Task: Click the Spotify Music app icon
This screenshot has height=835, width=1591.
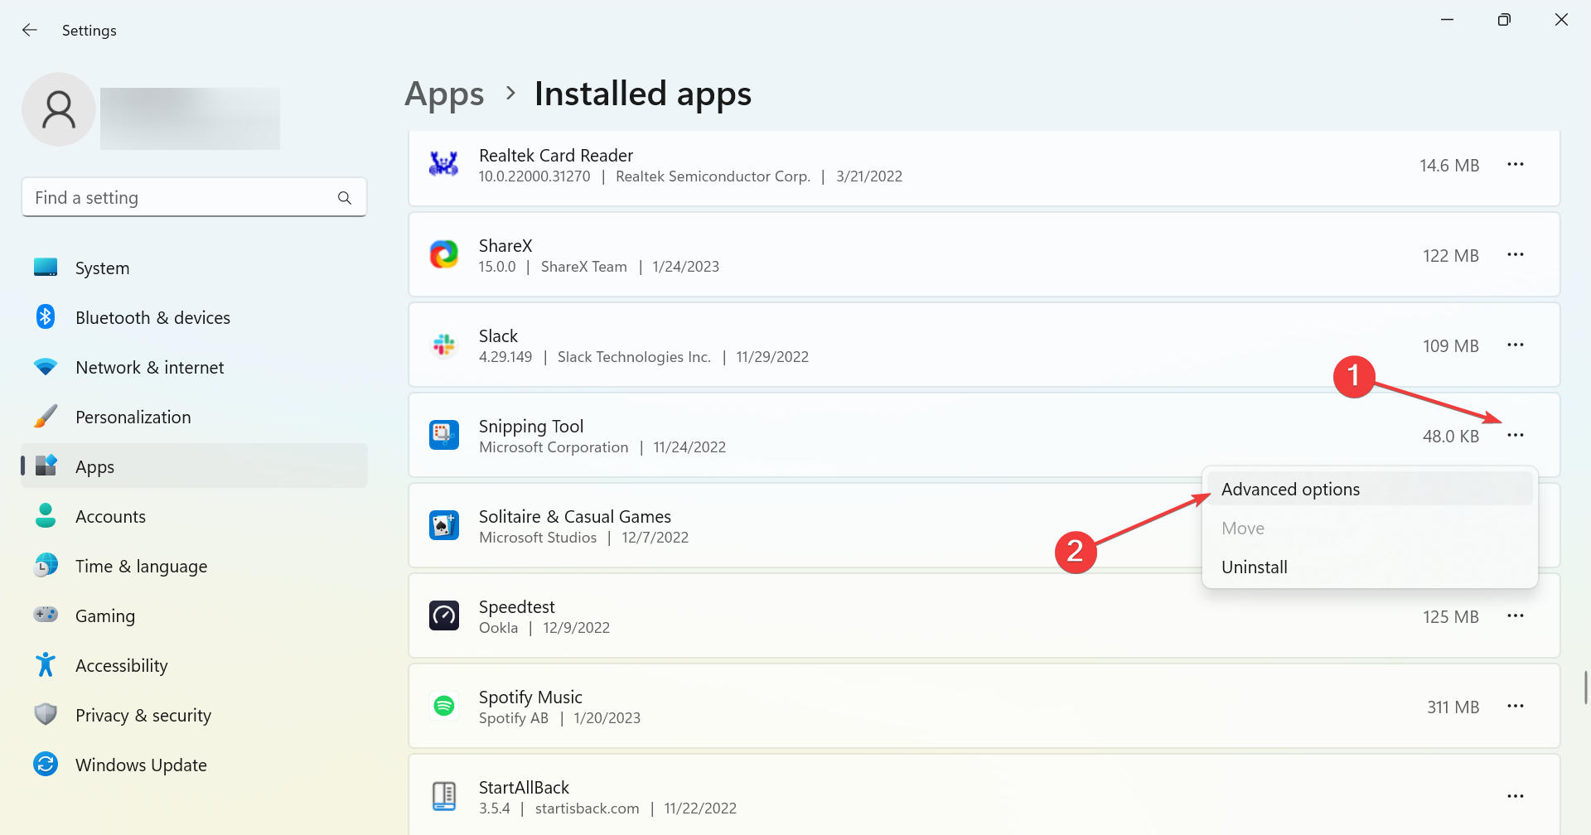Action: pos(444,706)
